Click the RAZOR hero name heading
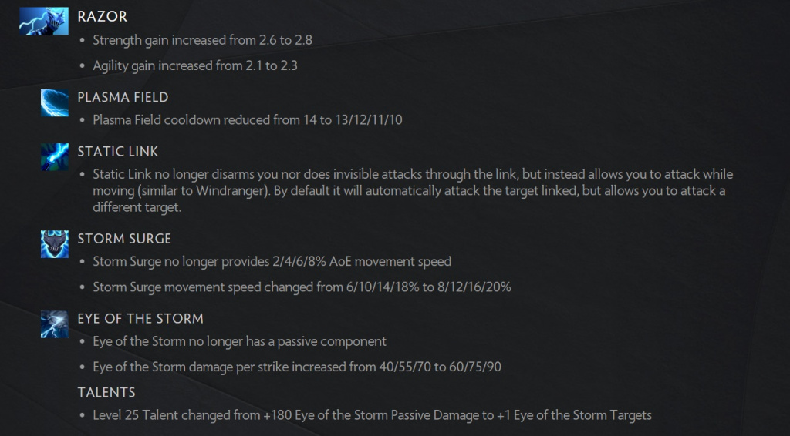This screenshot has height=436, width=790. pyautogui.click(x=103, y=17)
